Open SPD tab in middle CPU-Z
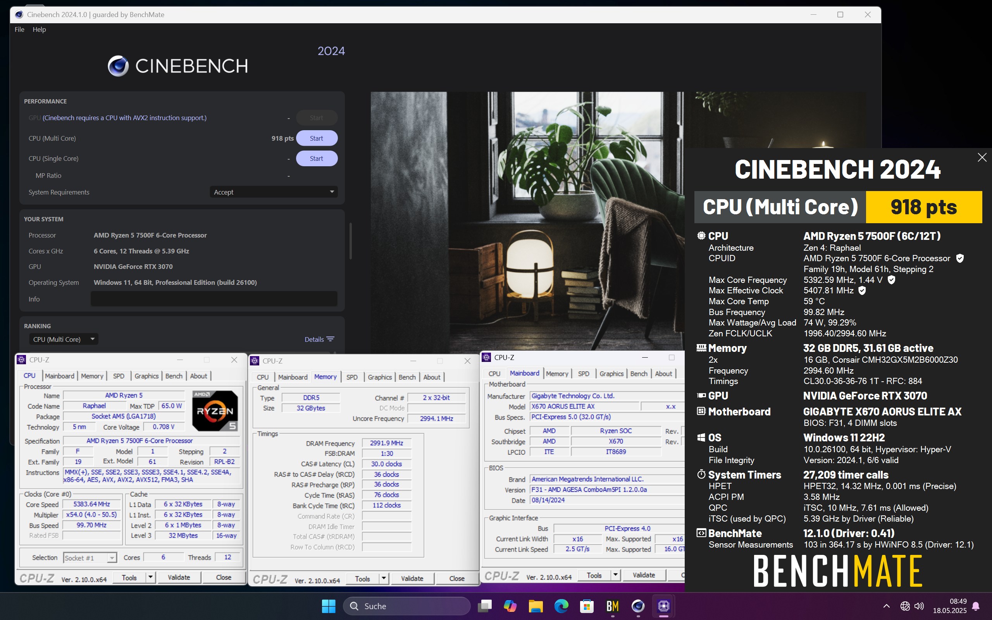This screenshot has height=620, width=992. 352,377
